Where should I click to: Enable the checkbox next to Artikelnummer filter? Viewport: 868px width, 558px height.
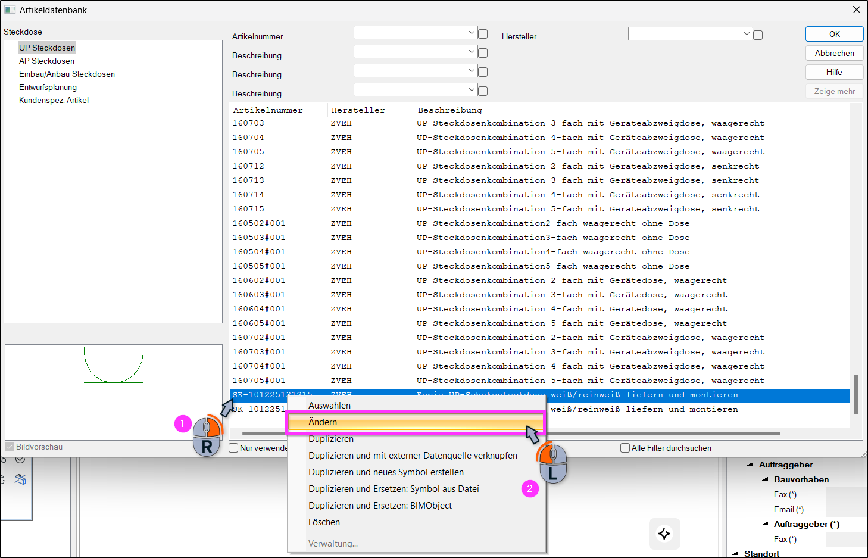coord(483,34)
